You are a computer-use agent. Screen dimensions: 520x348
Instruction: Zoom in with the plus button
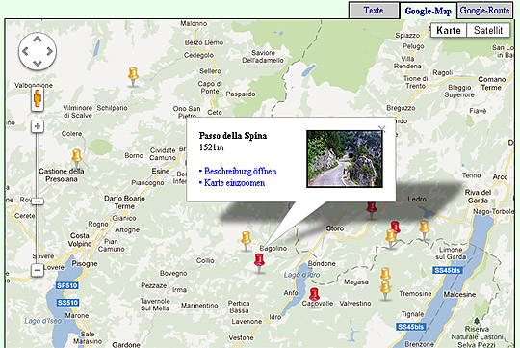[38, 126]
